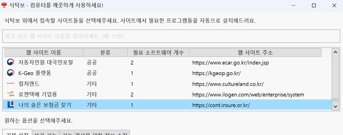343x135 pixels.
Task: Select the 자동차민원 대국민포털 row name
Action: [46, 62]
